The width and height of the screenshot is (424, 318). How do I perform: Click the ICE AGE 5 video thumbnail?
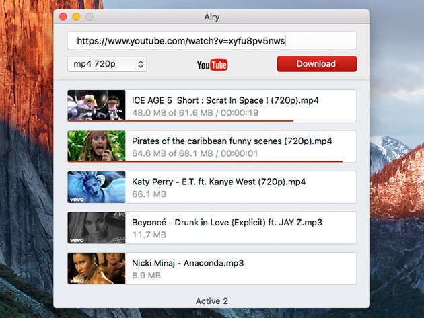click(96, 106)
